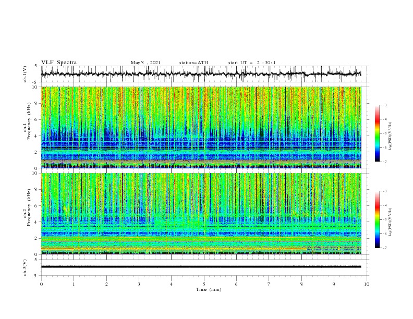413x319 pixels.
Task: Click the 'ch.3(V)' waveform axis label
Action: point(25,267)
